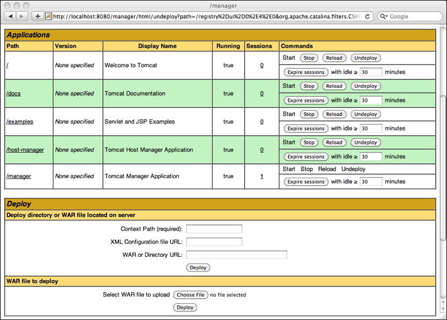Expire sessions for Tomcat Documentation

coord(306,100)
